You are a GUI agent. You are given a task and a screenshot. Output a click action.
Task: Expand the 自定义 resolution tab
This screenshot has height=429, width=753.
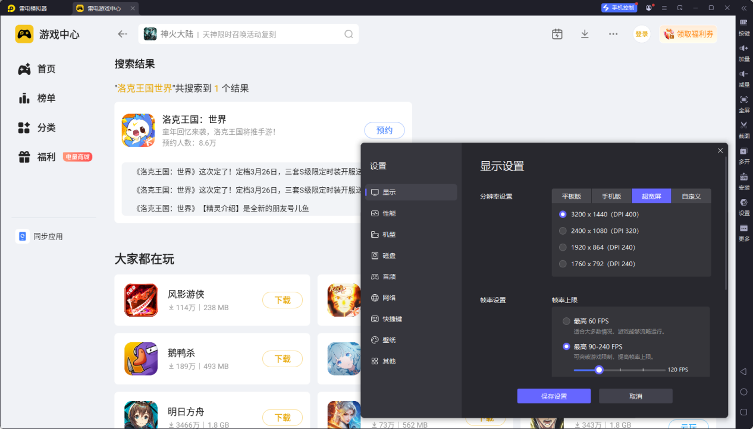(x=692, y=195)
